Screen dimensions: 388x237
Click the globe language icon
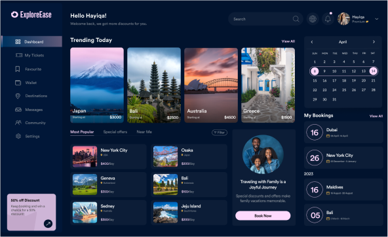313,19
